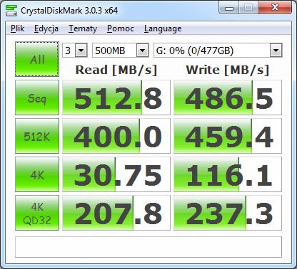
Task: Click the empty comment field at bottom
Action: (x=148, y=247)
